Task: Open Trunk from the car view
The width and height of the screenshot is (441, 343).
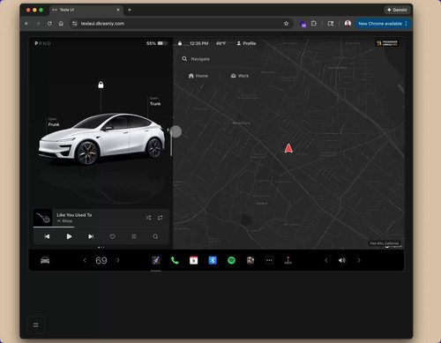Action: pos(155,101)
